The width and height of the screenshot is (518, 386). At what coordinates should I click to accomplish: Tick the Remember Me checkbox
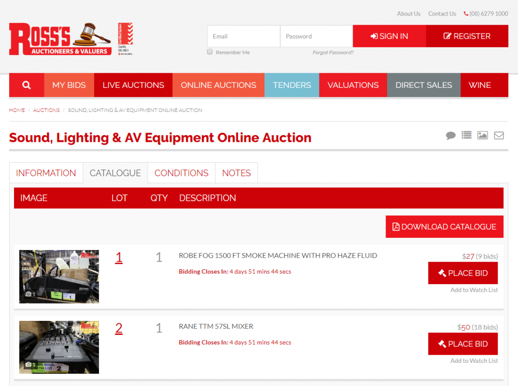coord(210,52)
